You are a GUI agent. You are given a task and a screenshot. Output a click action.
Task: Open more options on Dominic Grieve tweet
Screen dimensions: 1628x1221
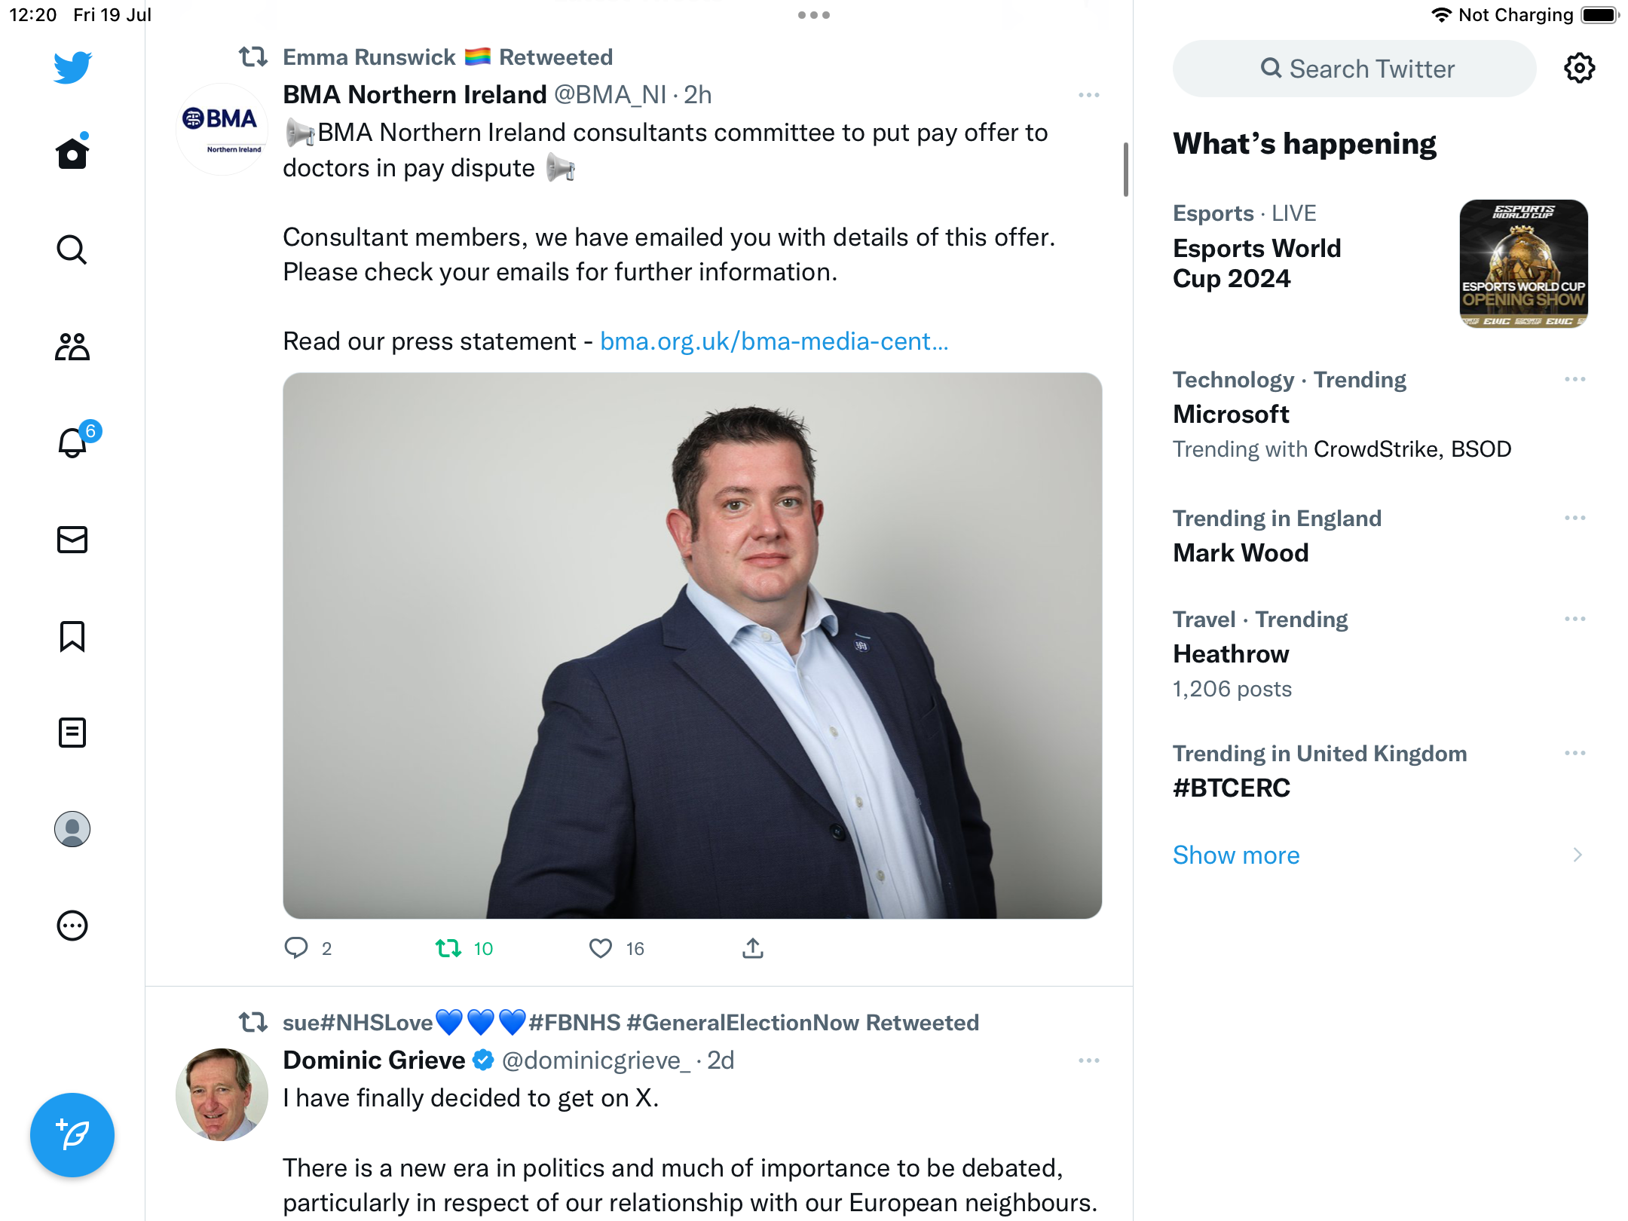tap(1088, 1061)
